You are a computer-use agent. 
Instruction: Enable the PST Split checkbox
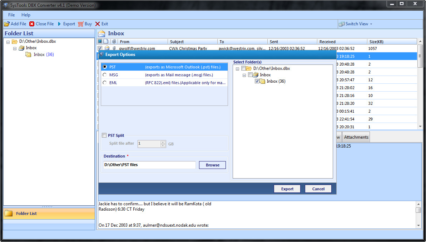click(x=104, y=135)
